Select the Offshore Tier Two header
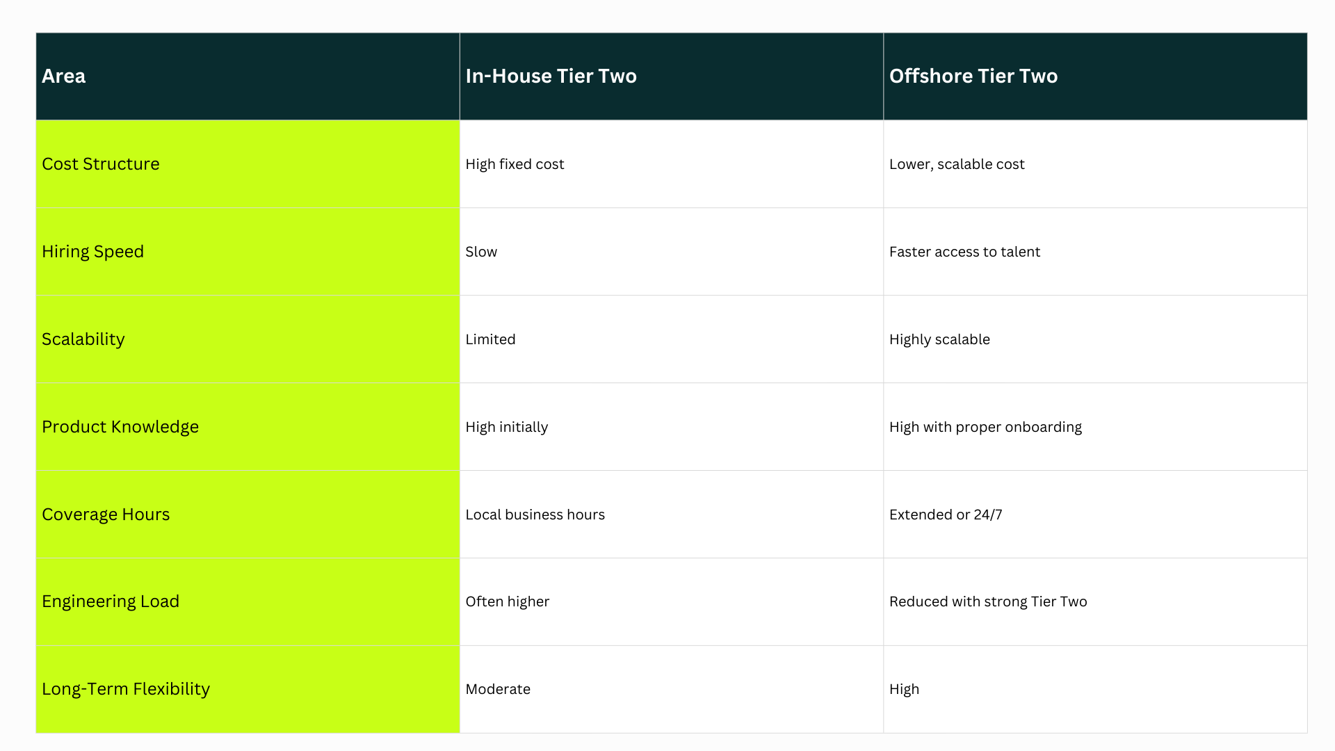1335x751 pixels. click(x=973, y=76)
